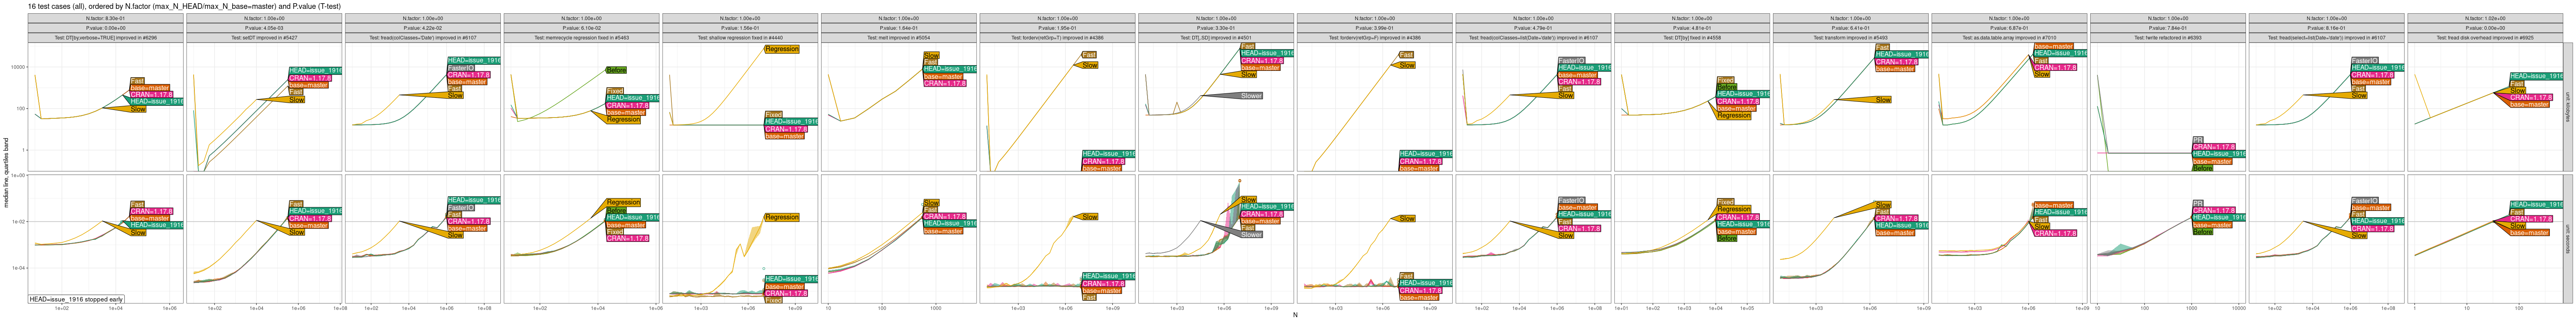The width and height of the screenshot is (2576, 322).
Task: Click 'fread disk overhead improved in #6925' header
Action: (2485, 38)
